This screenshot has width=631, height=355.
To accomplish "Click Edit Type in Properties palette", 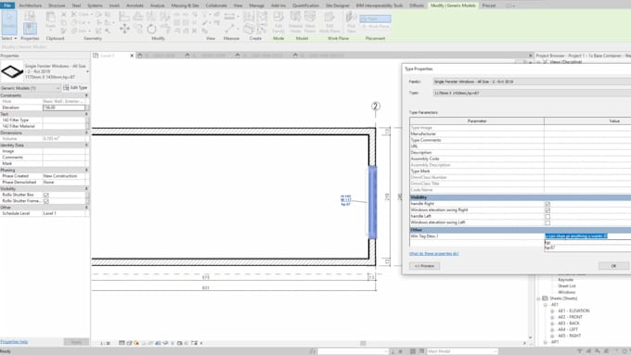I will [75, 88].
